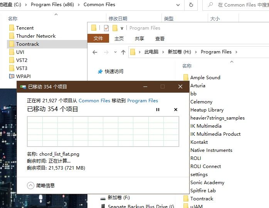Sort by 名称 column in Common Files window

13,19
